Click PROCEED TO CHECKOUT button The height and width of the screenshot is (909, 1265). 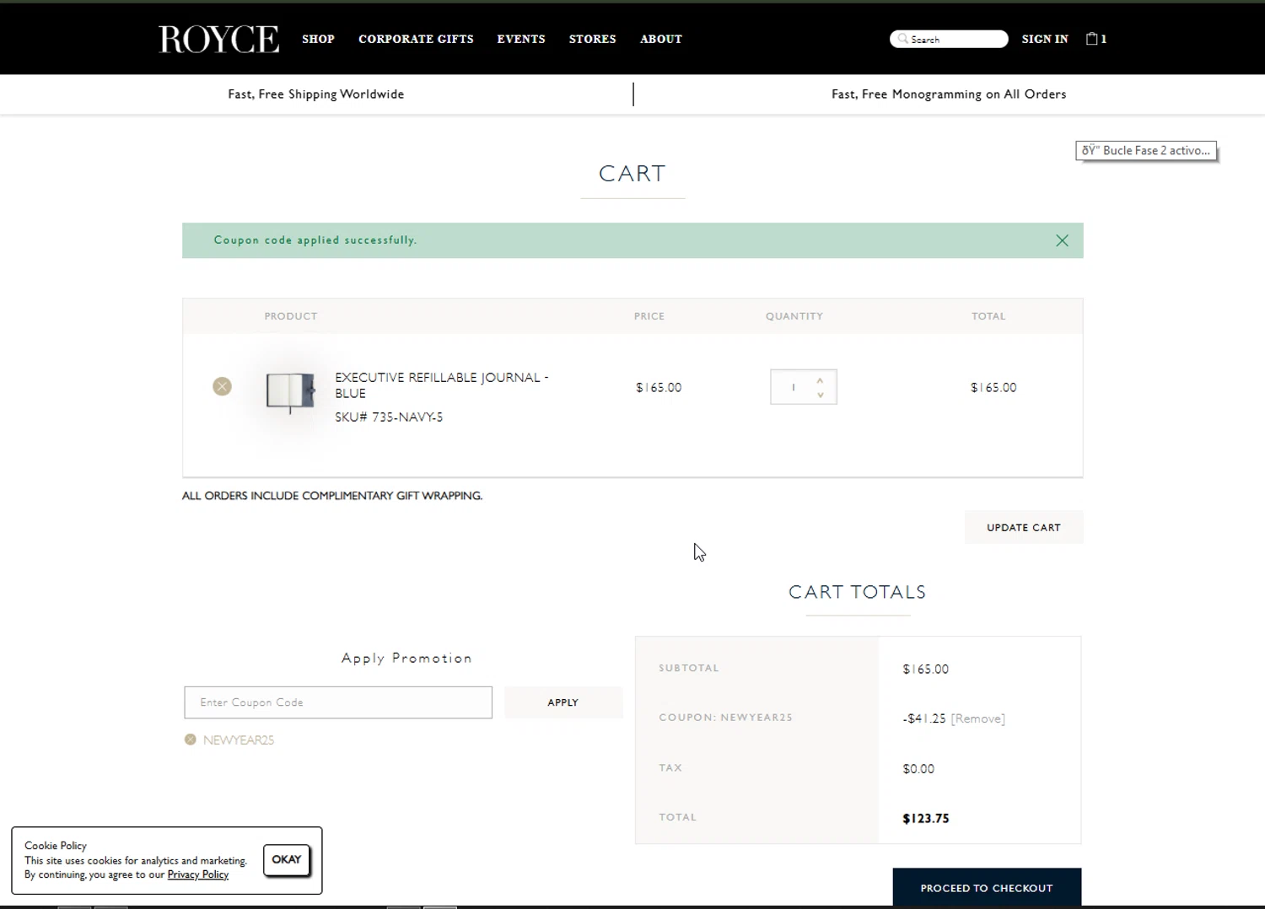tap(987, 888)
